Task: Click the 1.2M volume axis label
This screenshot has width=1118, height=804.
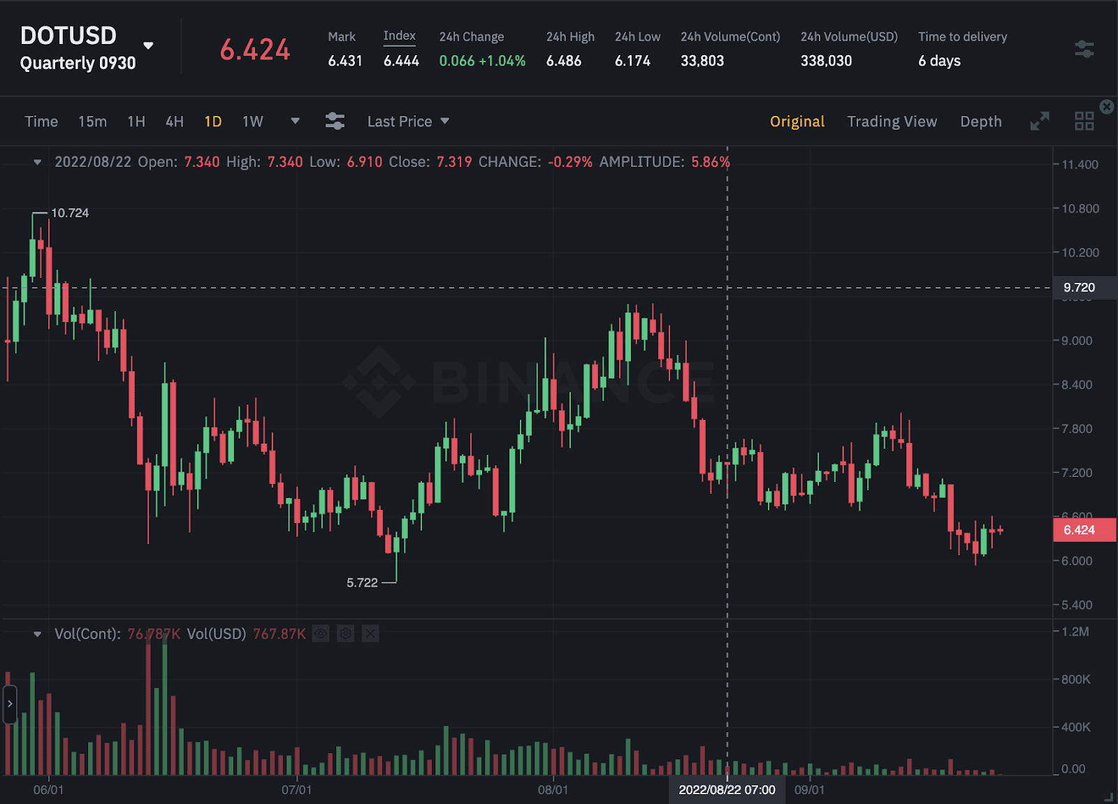Action: click(x=1075, y=632)
